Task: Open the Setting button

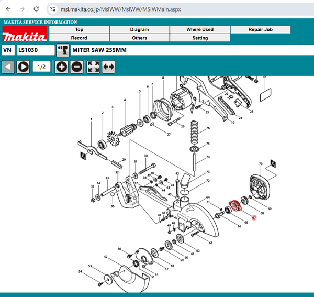Action: [x=200, y=38]
